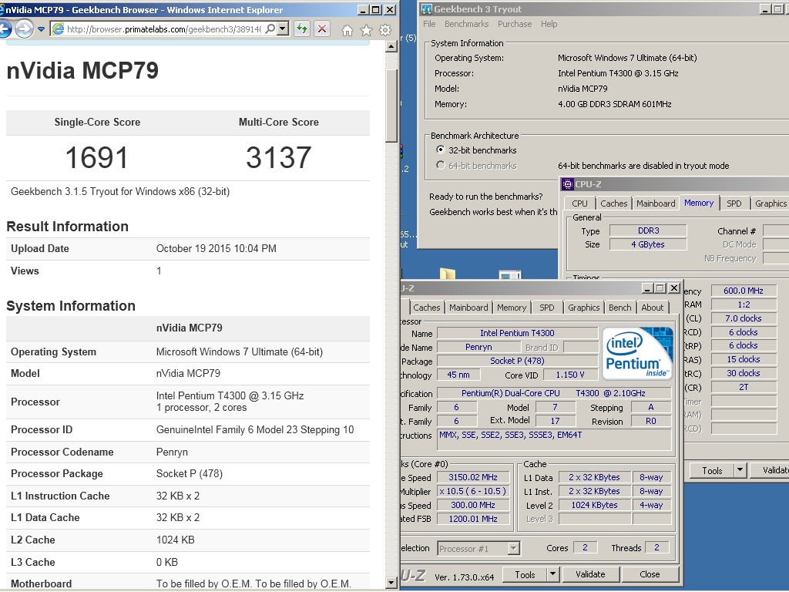This screenshot has height=592, width=789.
Task: Open SPD tab in front CPU-Z window
Action: pos(547,308)
